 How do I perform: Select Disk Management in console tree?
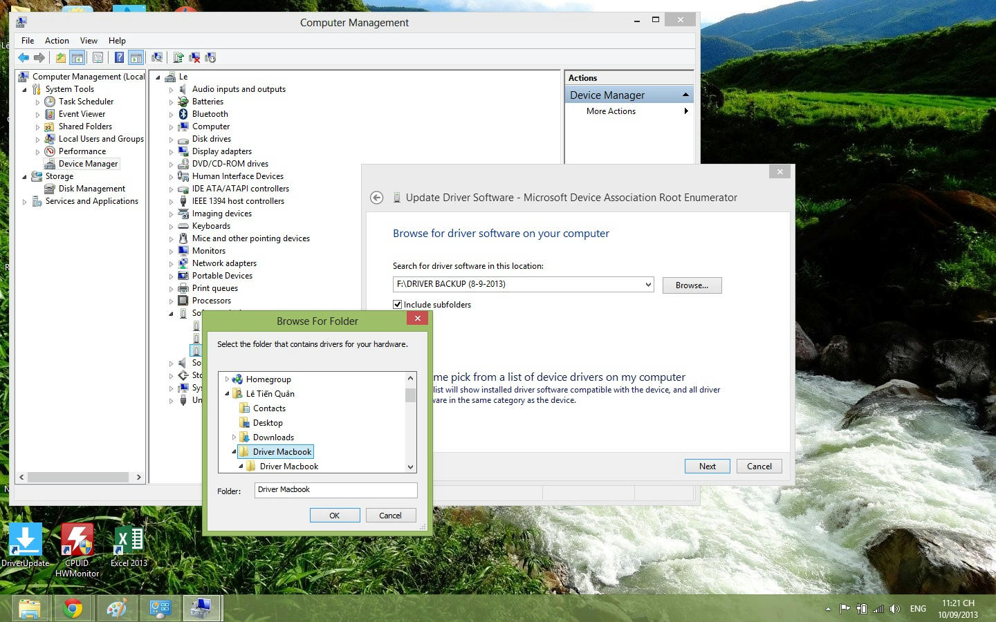click(92, 189)
